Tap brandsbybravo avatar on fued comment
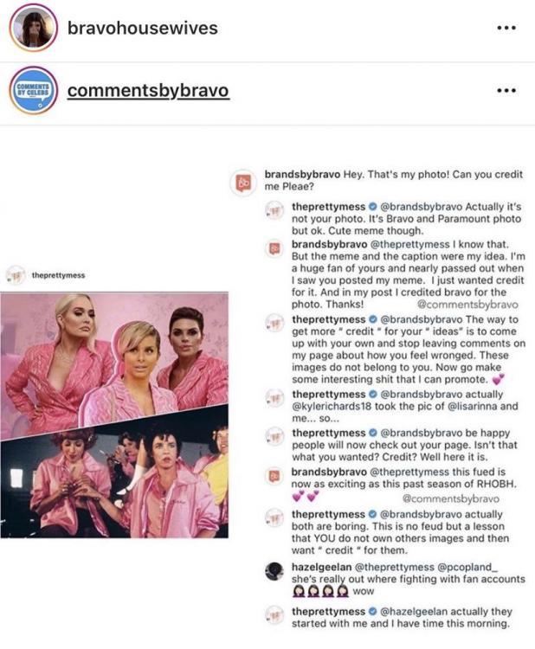This screenshot has width=535, height=649. (x=274, y=477)
